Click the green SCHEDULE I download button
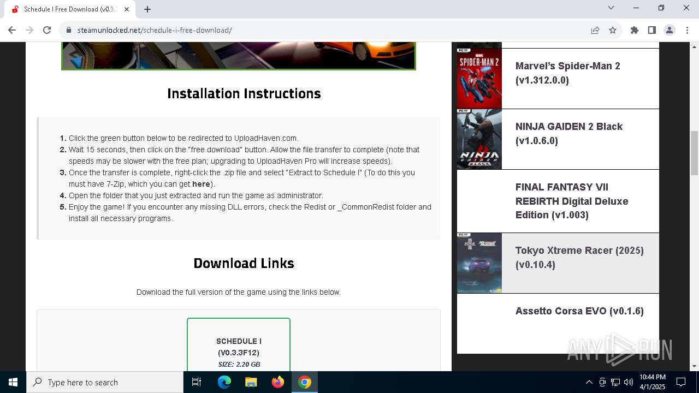The height and width of the screenshot is (393, 699). pos(239,345)
